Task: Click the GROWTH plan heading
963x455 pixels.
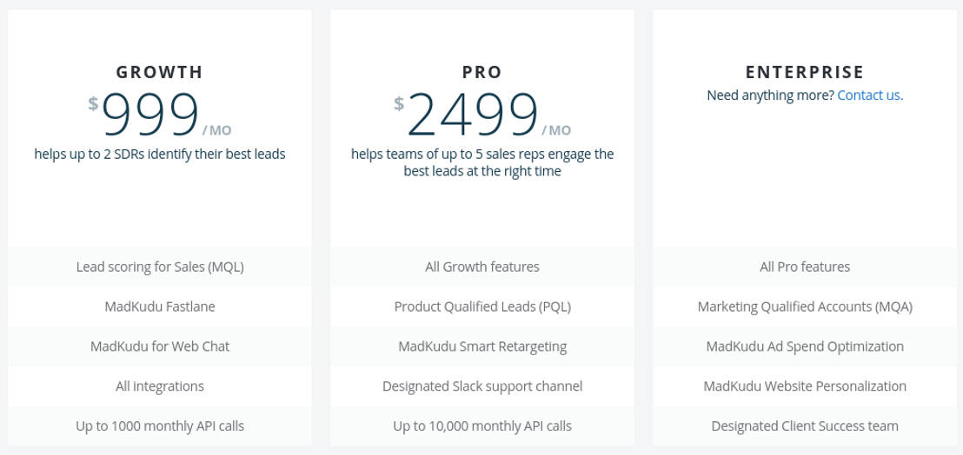Action: (160, 72)
